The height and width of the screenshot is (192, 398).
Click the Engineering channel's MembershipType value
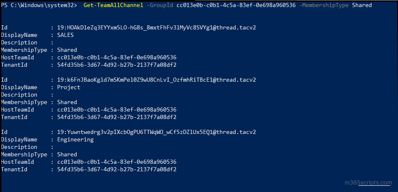[x=67, y=154]
